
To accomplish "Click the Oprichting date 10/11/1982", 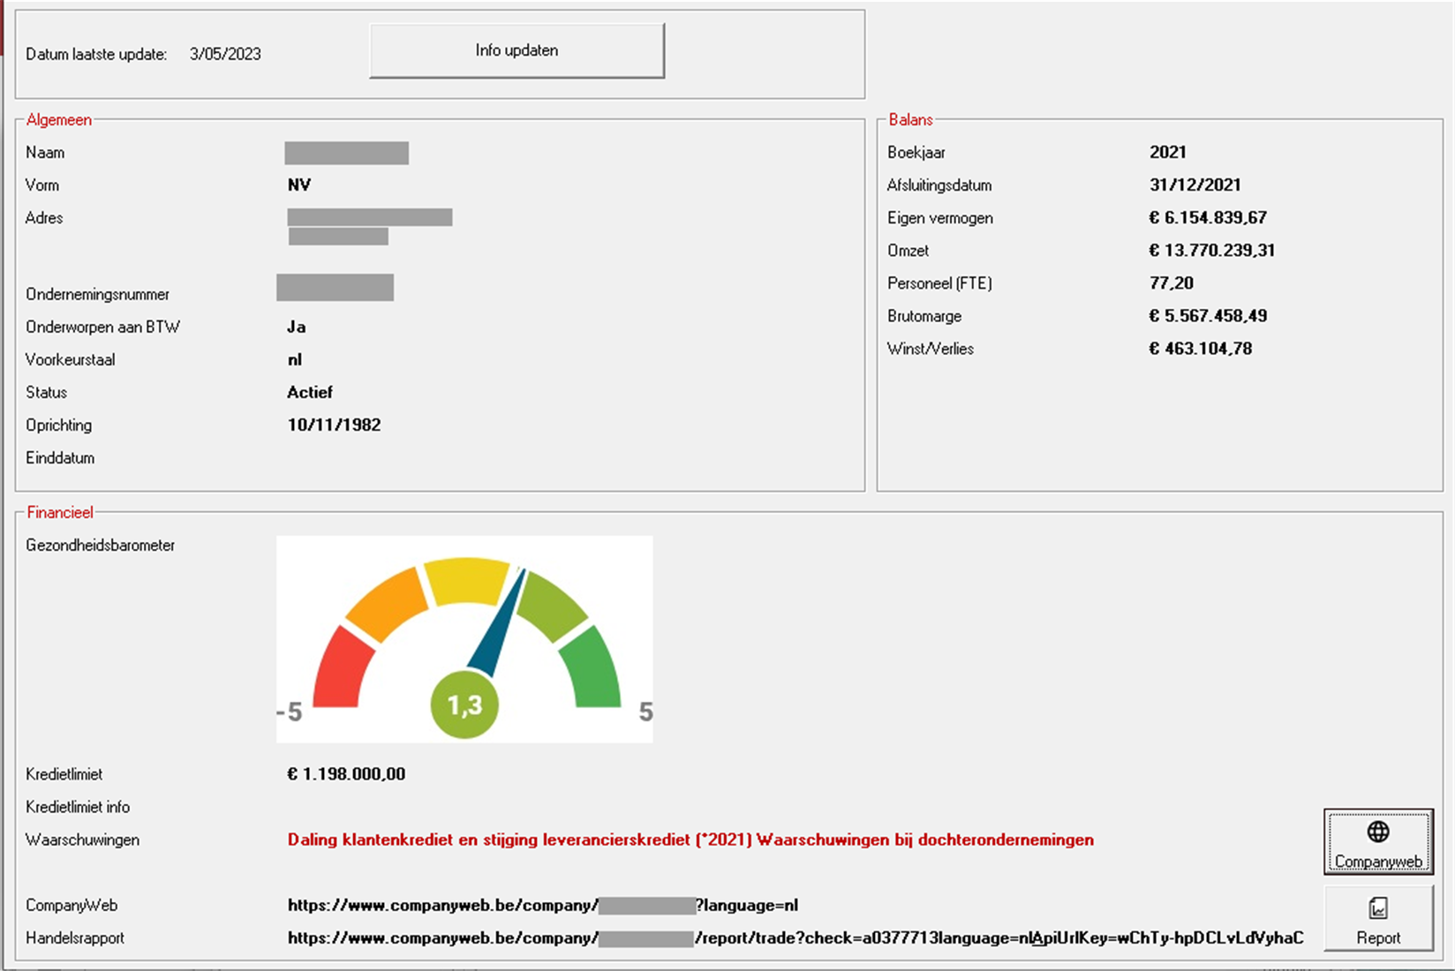I will click(x=334, y=425).
